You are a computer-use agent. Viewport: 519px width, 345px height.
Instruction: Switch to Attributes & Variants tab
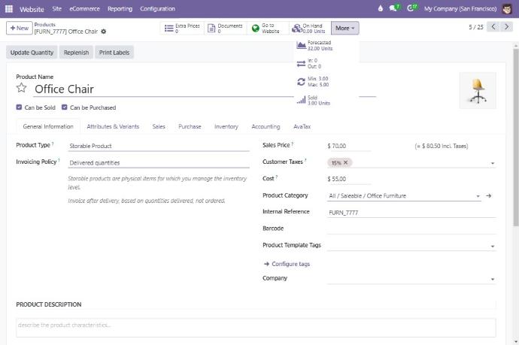pos(113,126)
